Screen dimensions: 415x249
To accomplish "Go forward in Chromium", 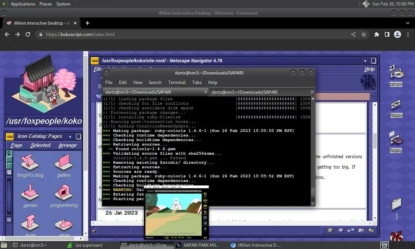I will pyautogui.click(x=18, y=34).
